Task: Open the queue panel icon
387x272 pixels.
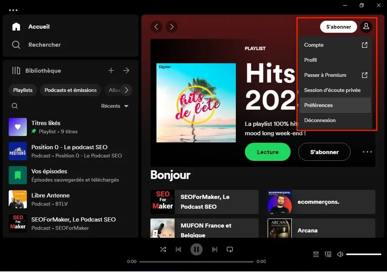Action: (x=316, y=254)
